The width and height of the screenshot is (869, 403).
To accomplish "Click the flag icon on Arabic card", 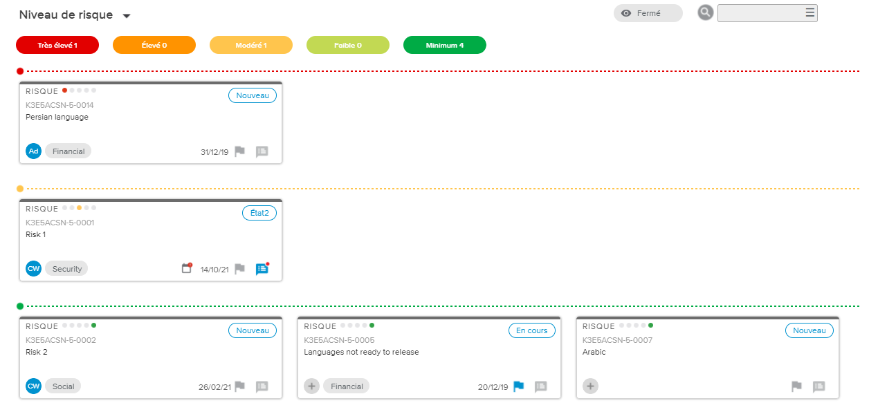I will click(x=796, y=386).
